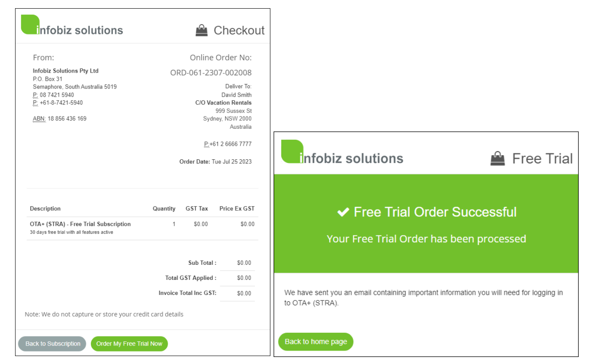The height and width of the screenshot is (362, 607).
Task: Click the Invoice Total Inc GST amount
Action: click(244, 294)
